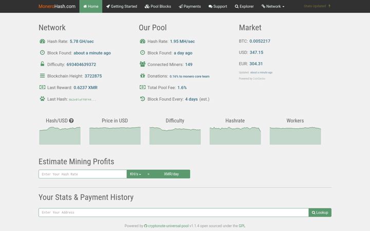The image size is (370, 231).
Task: Click the market updated 'about a minute ago'
Action: pos(261,72)
